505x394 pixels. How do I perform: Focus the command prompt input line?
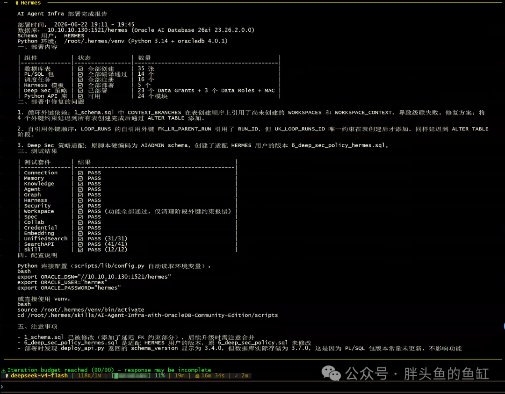click(252, 387)
